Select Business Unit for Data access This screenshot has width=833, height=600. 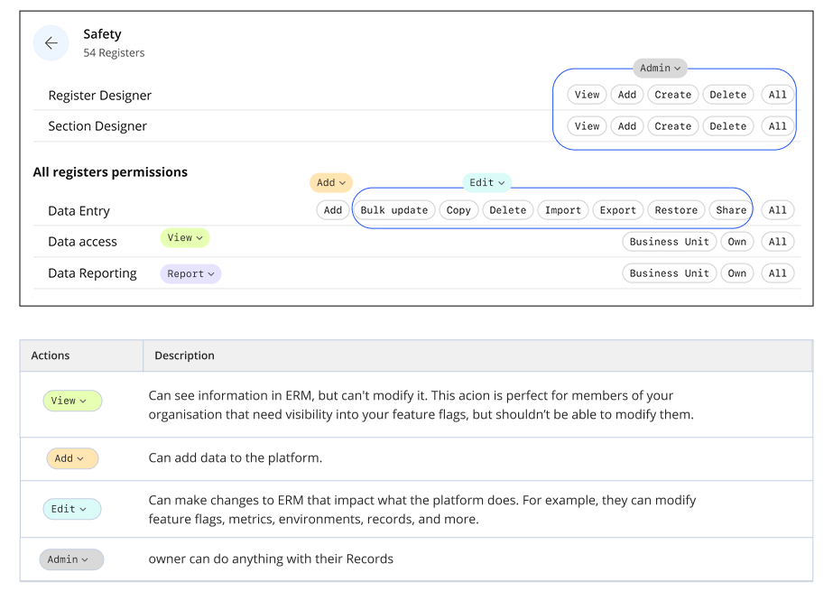tap(669, 241)
